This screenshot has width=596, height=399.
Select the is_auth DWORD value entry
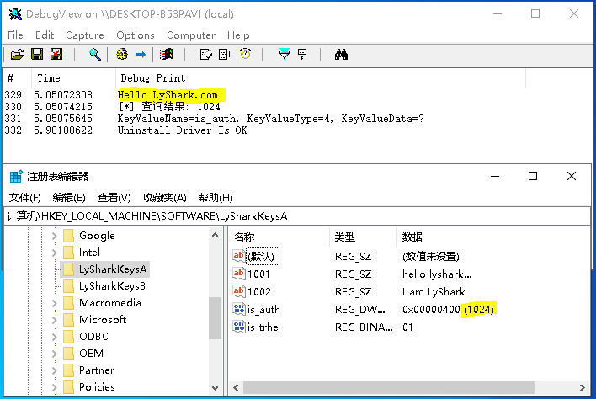(263, 310)
